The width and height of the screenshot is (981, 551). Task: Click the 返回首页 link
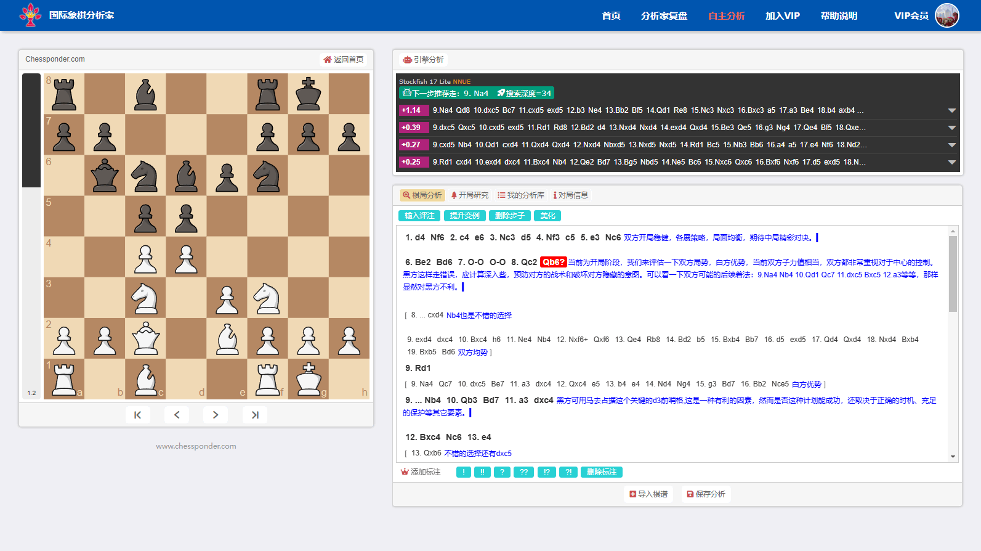344,60
